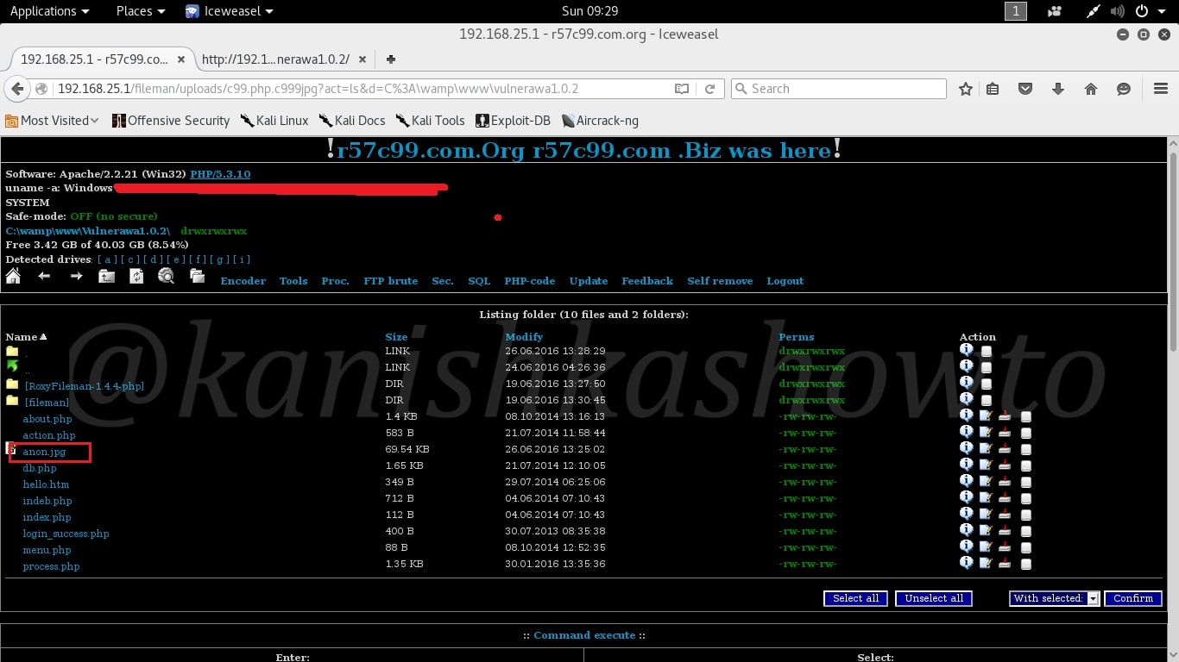The height and width of the screenshot is (662, 1179).
Task: Click the download icon for menu.php
Action: point(1005,548)
